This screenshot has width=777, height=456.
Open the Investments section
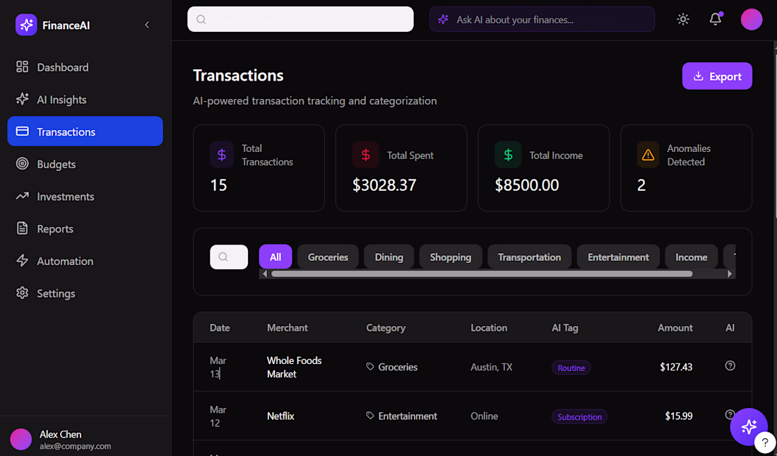click(x=65, y=197)
